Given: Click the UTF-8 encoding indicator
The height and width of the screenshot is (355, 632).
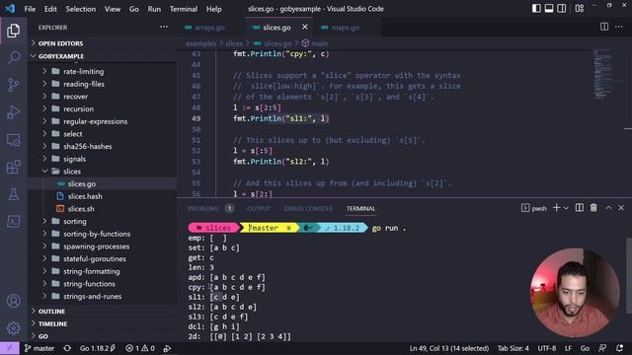Looking at the screenshot, I should (x=547, y=348).
